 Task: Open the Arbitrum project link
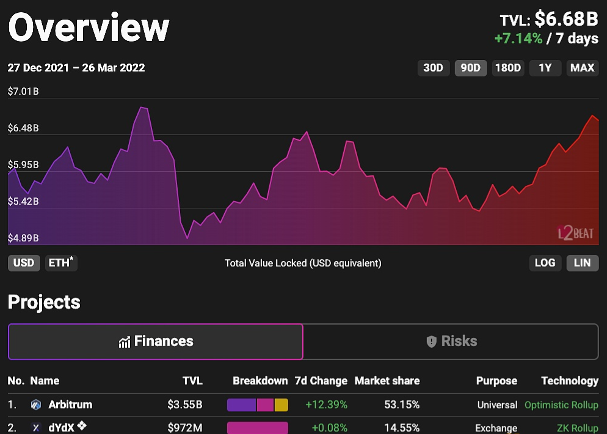[x=70, y=405]
